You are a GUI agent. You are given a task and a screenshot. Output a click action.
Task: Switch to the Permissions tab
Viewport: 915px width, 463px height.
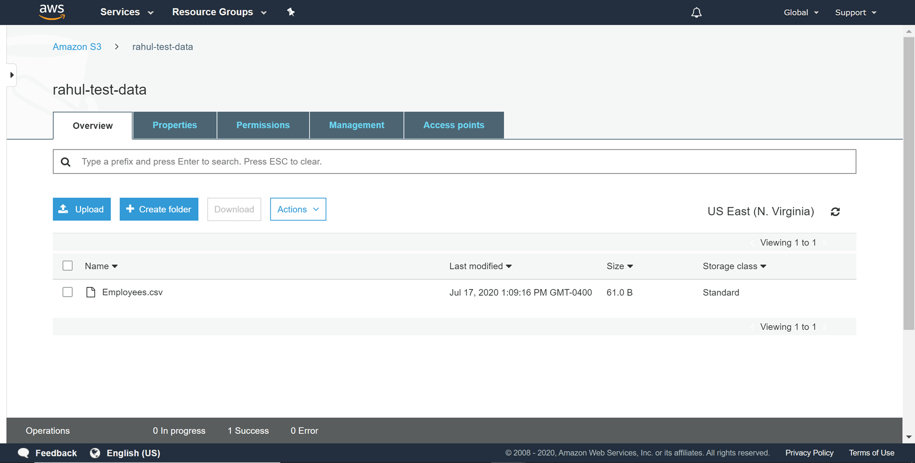pos(263,125)
